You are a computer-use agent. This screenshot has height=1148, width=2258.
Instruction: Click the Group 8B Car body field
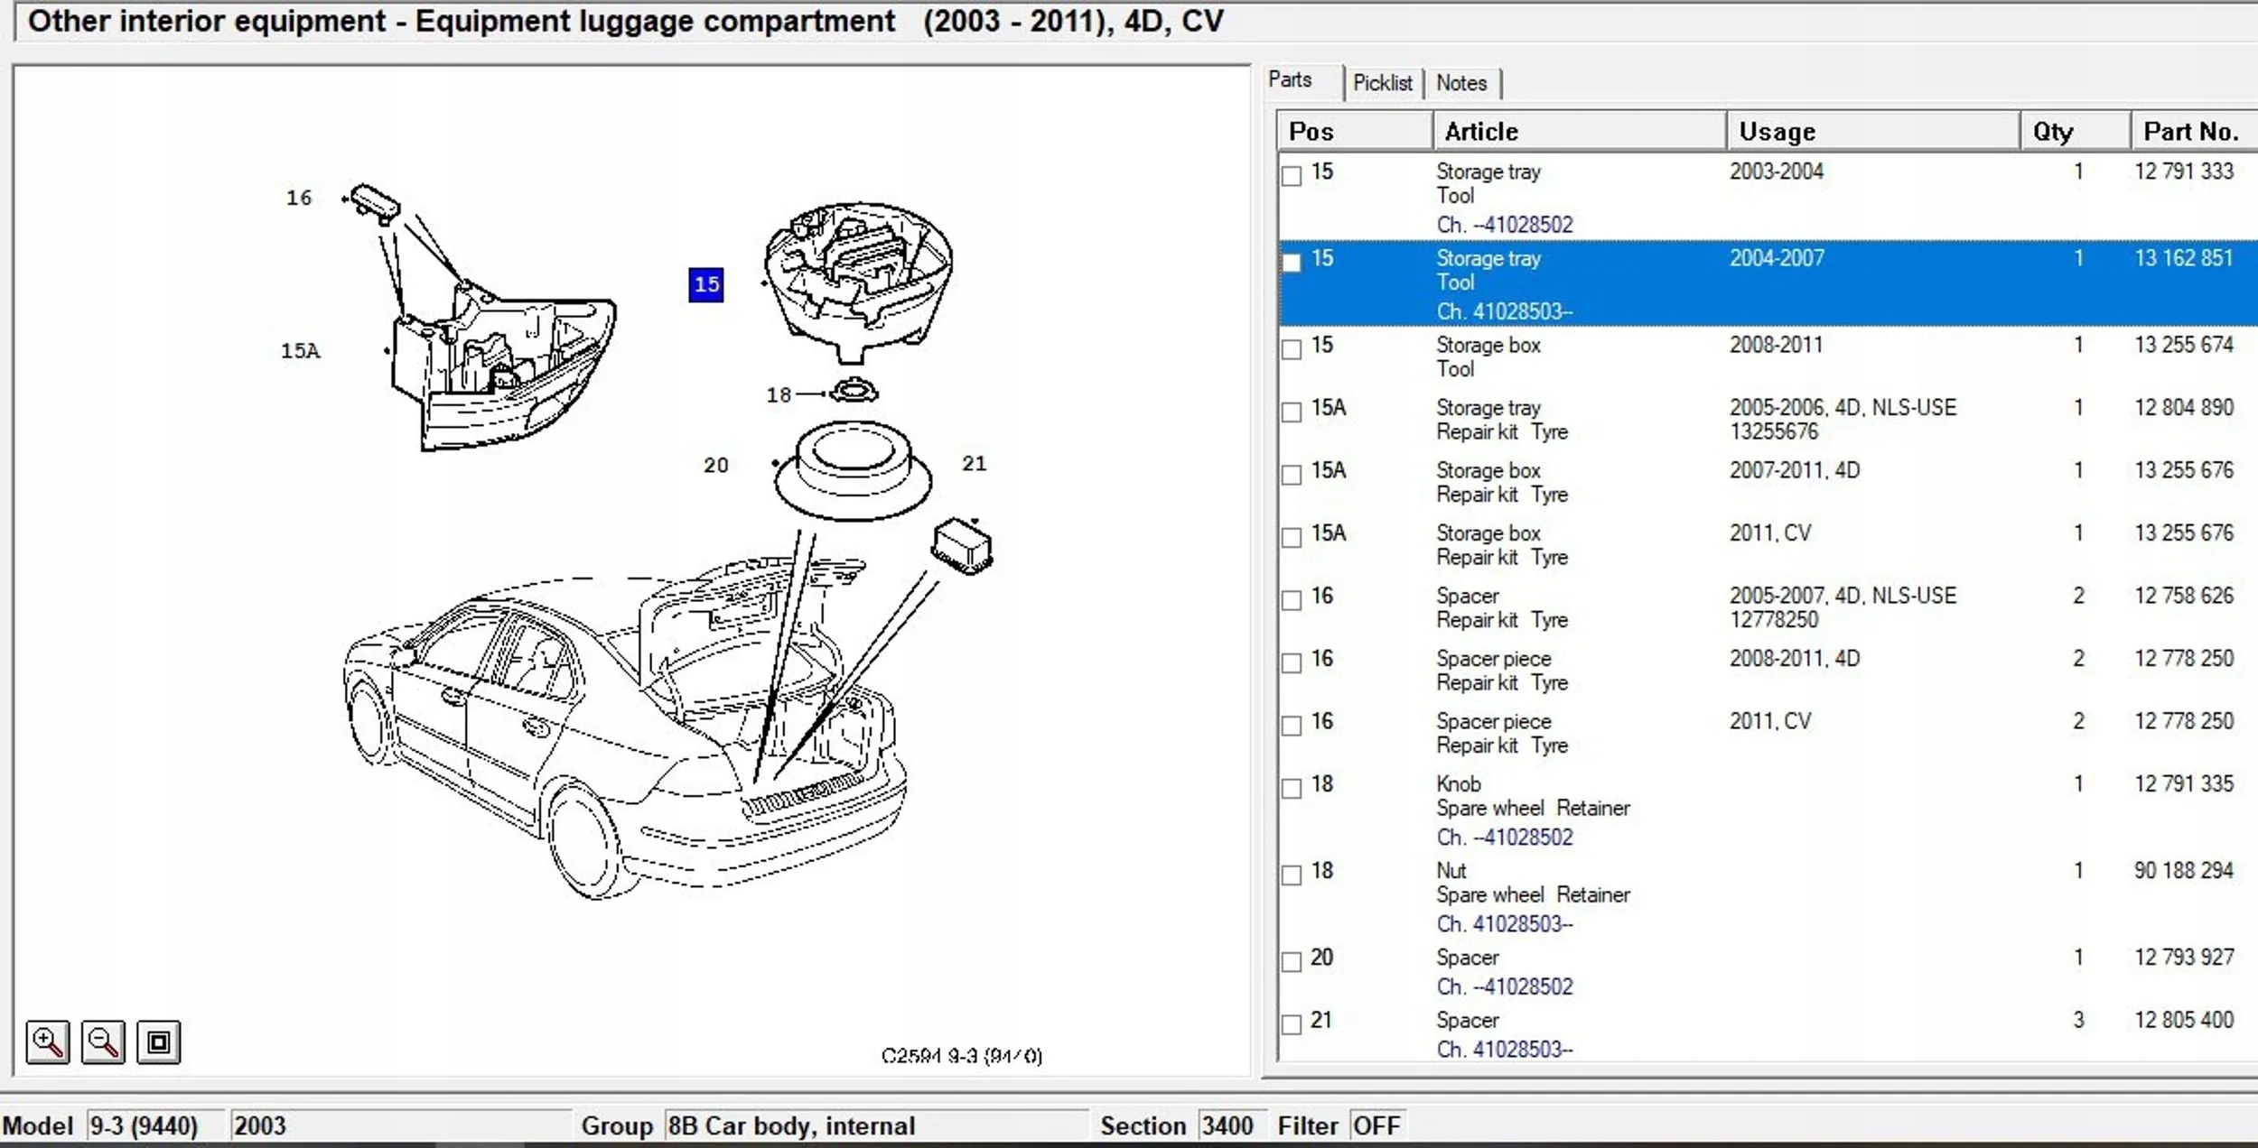(x=874, y=1126)
